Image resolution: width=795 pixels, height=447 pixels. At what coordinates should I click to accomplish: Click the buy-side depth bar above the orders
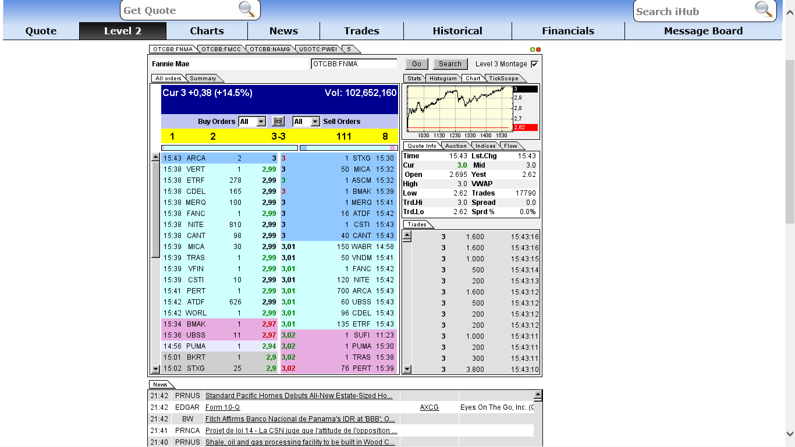(229, 148)
